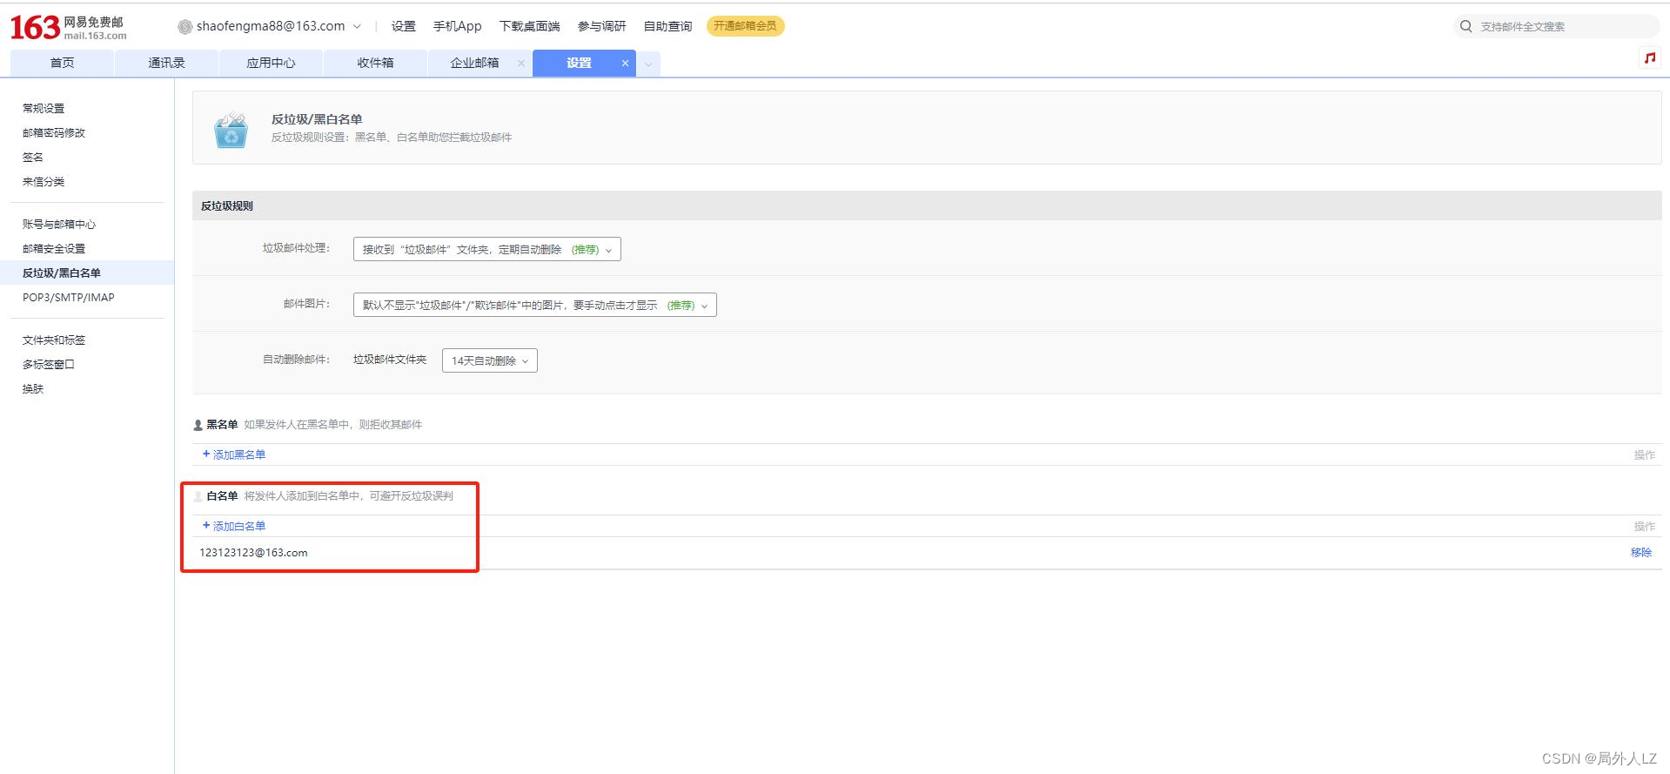
Task: Click 移除 for 123123123@163.com
Action: tap(1641, 552)
